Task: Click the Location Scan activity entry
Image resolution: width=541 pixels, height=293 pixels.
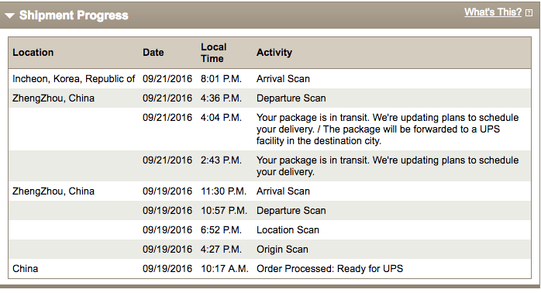Action: click(288, 230)
